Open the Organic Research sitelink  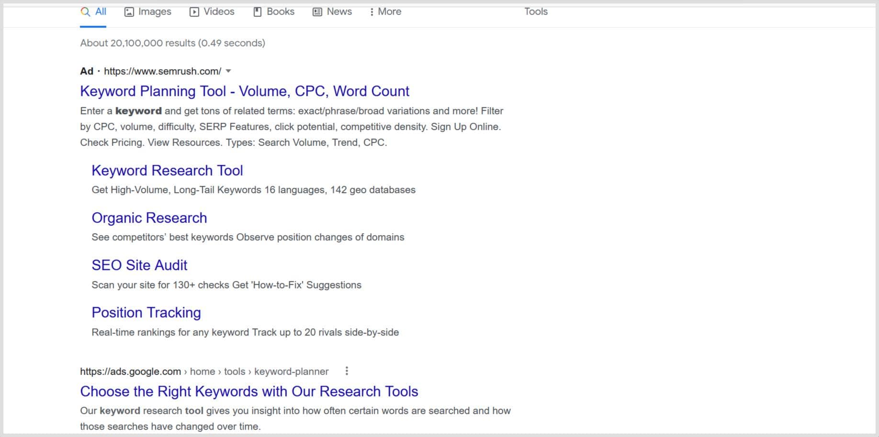pyautogui.click(x=149, y=218)
